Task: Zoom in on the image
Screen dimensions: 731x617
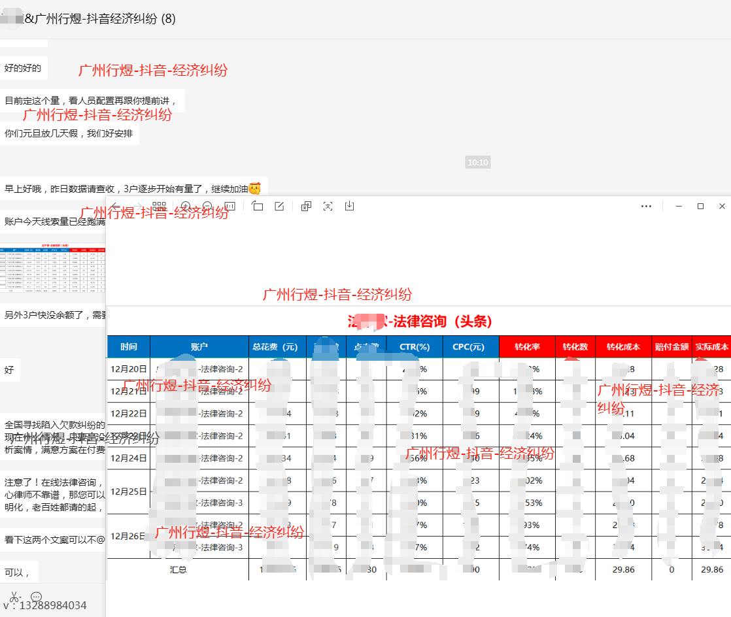Action: 186,206
